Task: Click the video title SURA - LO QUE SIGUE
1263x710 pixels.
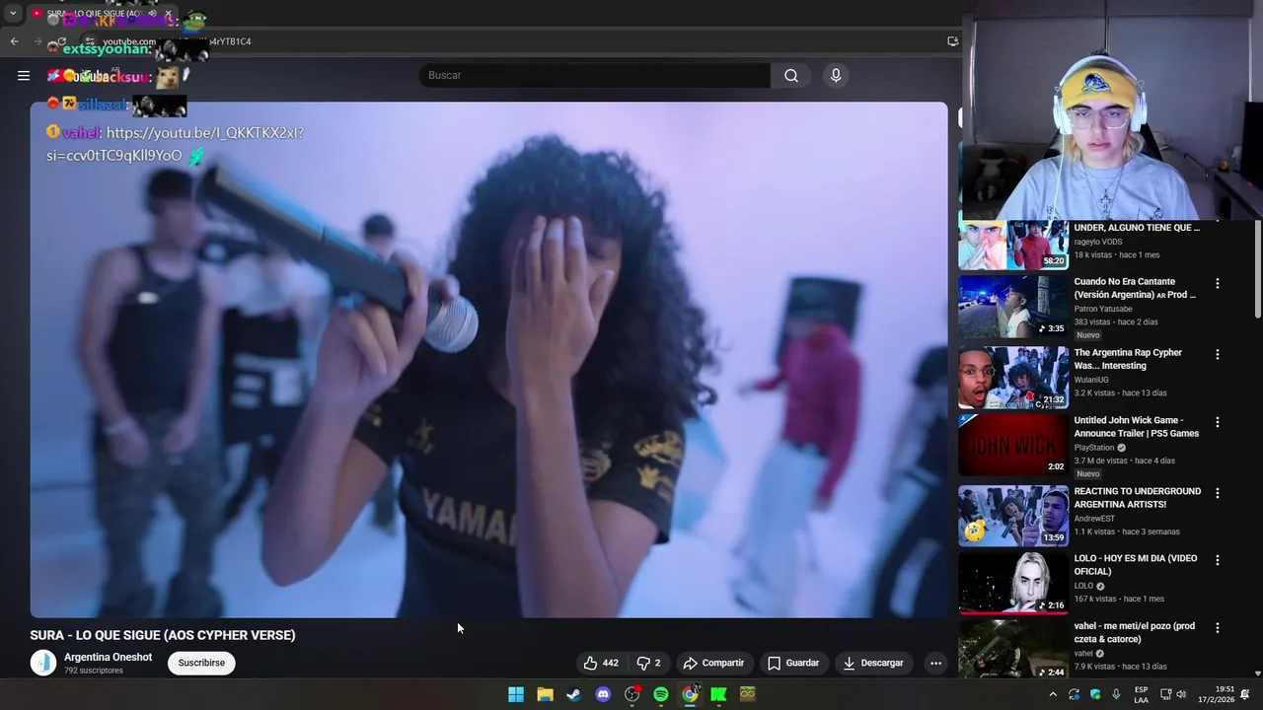Action: 163,635
